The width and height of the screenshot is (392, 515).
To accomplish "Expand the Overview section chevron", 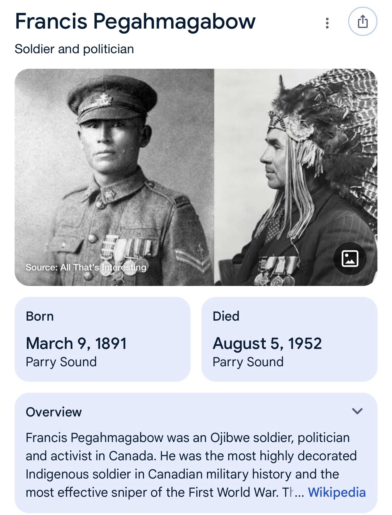I will point(357,411).
